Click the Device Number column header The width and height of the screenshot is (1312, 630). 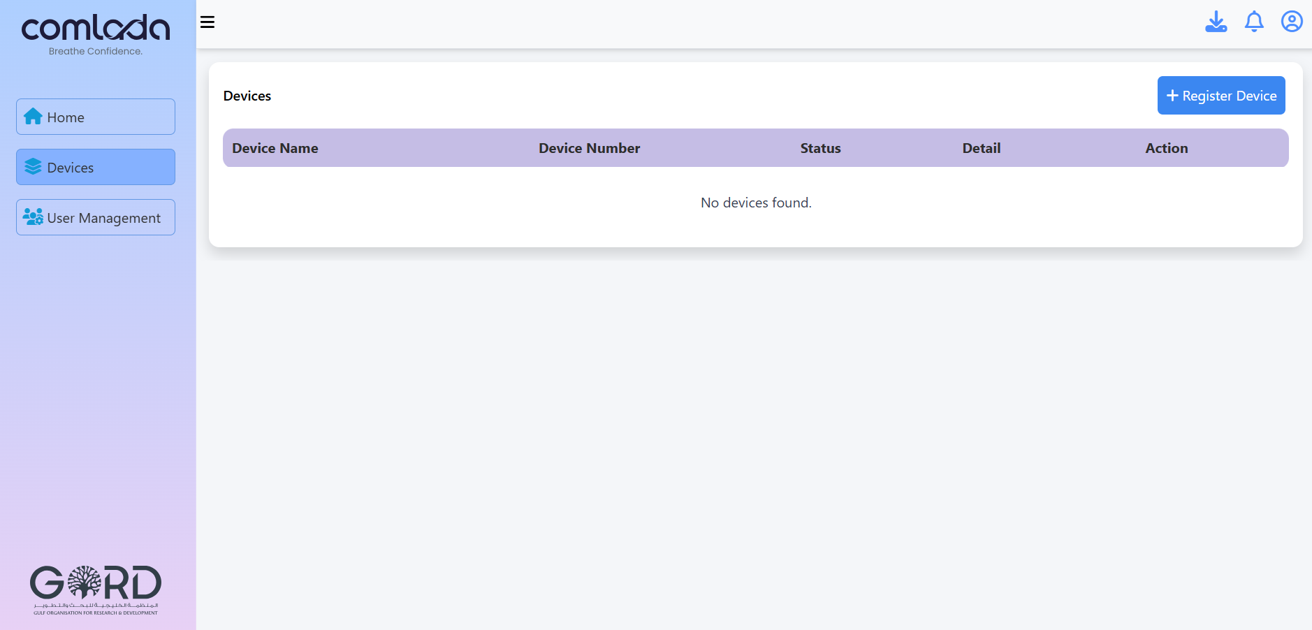[589, 148]
